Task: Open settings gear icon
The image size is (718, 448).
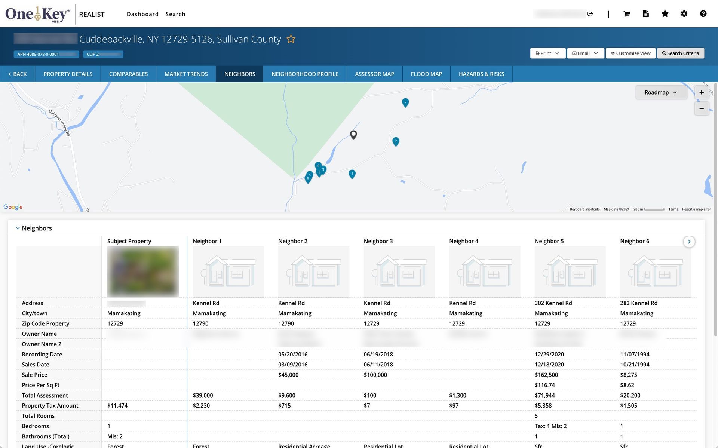Action: [x=684, y=14]
